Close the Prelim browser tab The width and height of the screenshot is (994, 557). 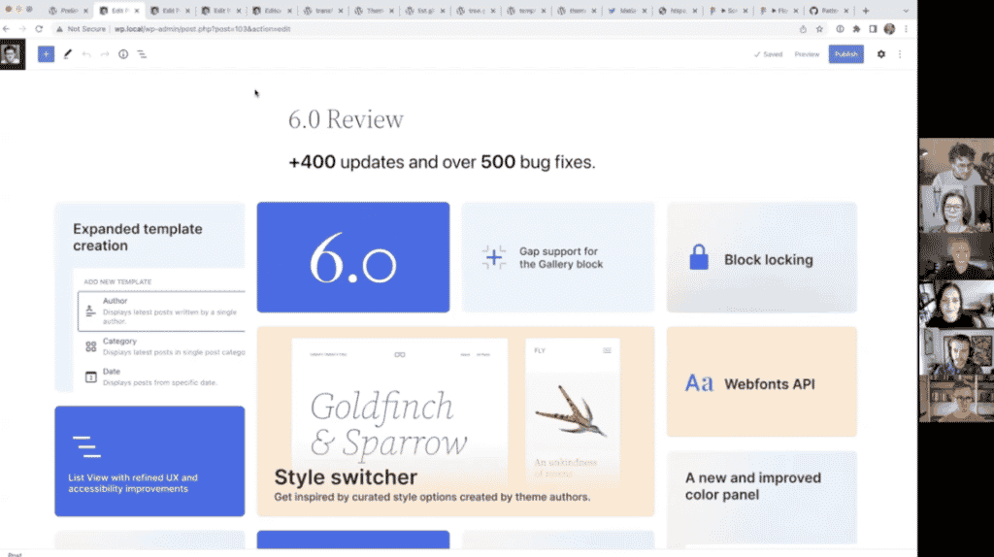click(85, 11)
